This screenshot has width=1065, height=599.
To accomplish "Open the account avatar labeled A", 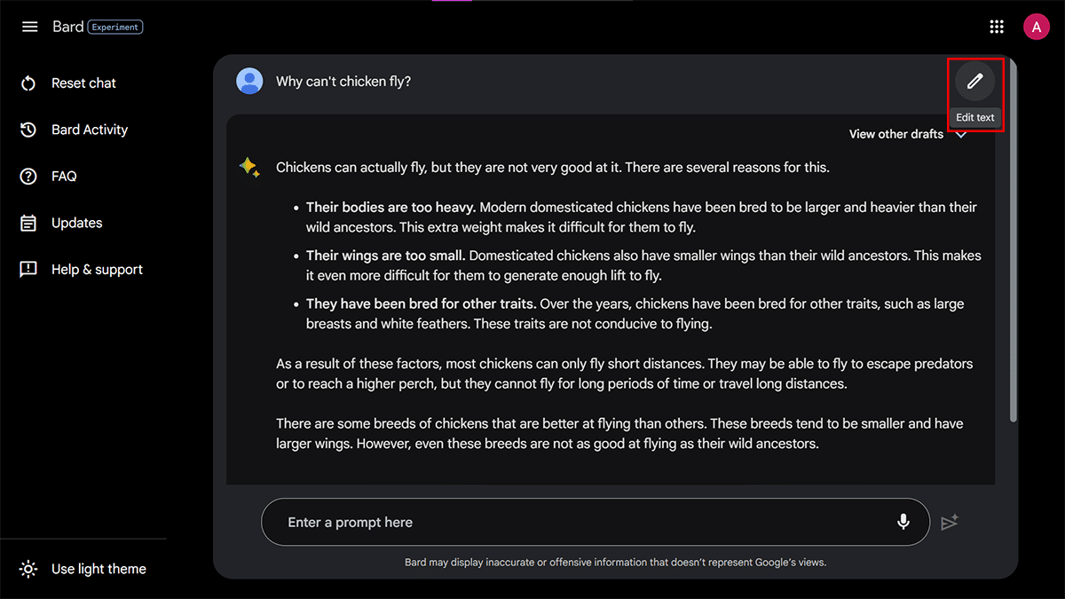I will point(1036,27).
